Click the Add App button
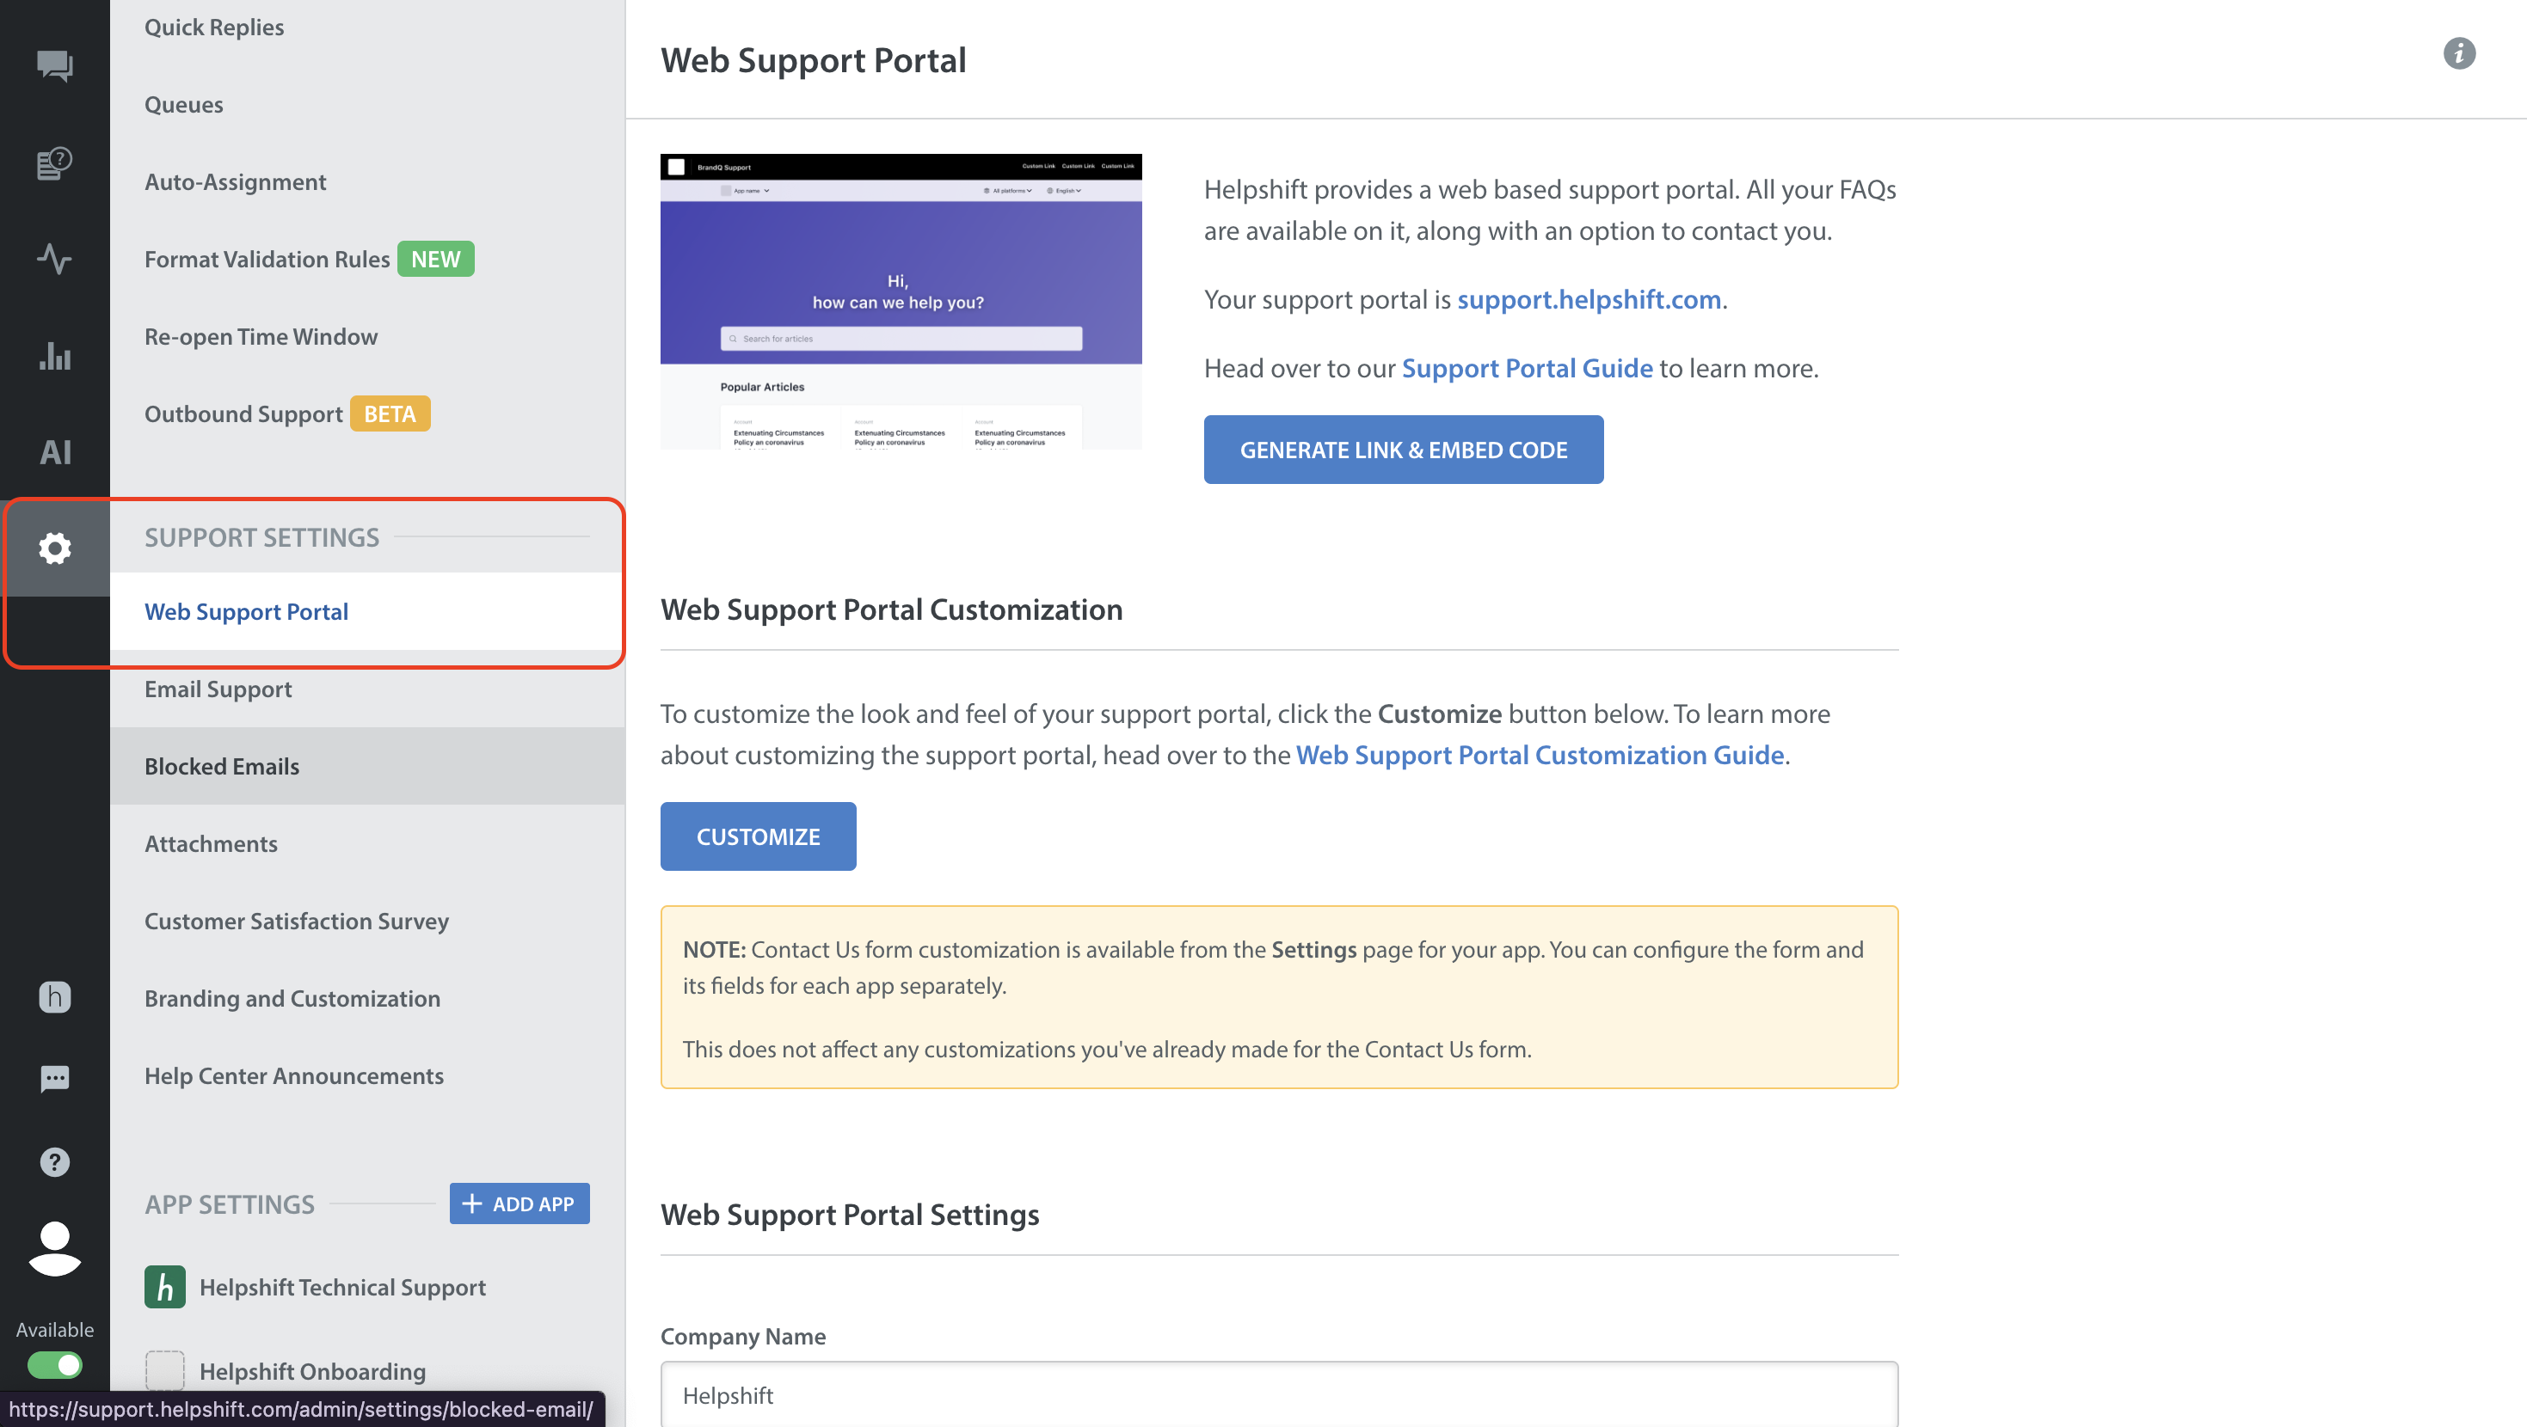2527x1427 pixels. point(519,1203)
